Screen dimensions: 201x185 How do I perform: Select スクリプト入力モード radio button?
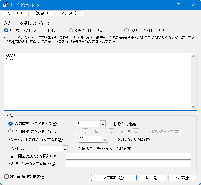click(x=126, y=30)
